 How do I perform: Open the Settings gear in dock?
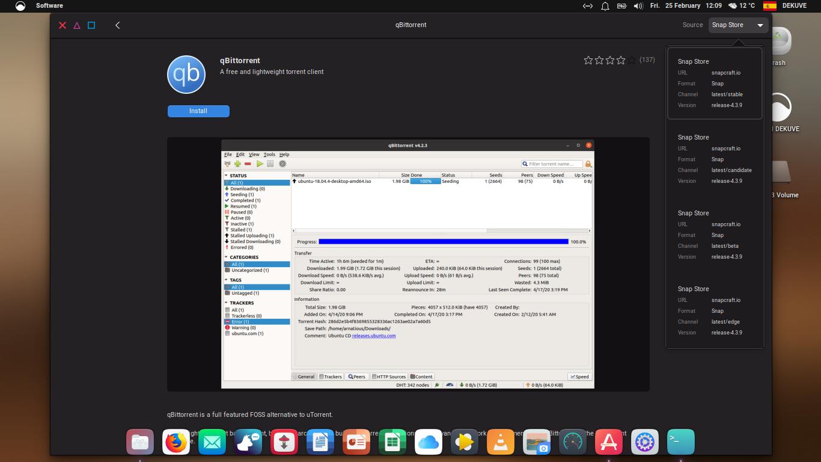pyautogui.click(x=645, y=443)
